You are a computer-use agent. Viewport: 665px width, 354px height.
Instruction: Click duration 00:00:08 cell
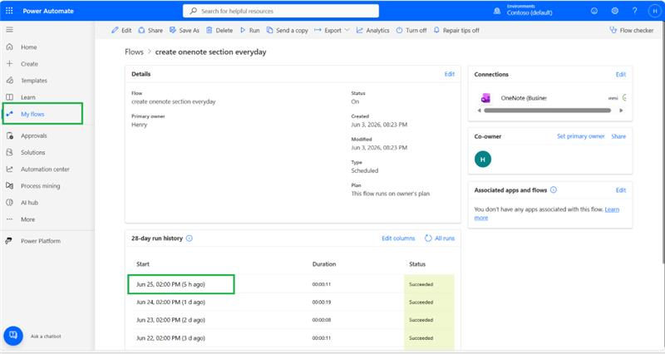pos(322,320)
